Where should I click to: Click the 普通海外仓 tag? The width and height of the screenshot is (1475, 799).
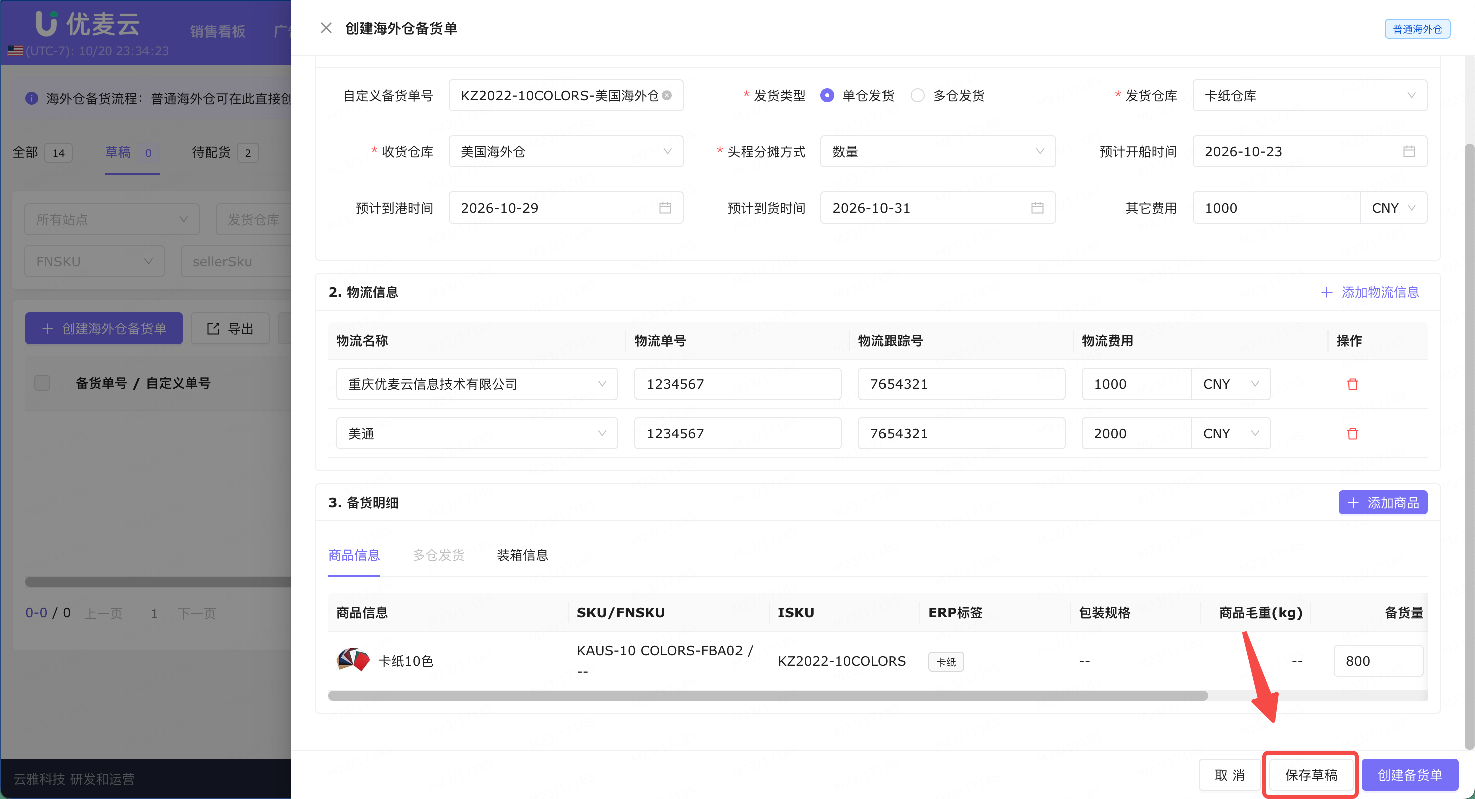[x=1417, y=29]
